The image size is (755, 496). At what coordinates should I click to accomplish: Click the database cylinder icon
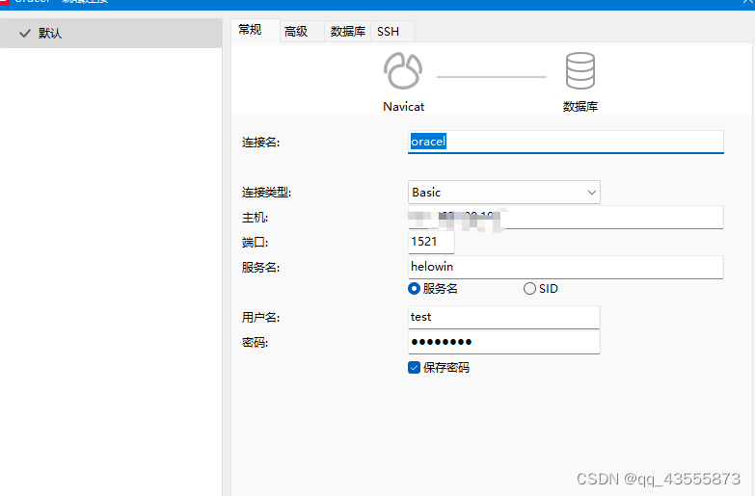(580, 70)
